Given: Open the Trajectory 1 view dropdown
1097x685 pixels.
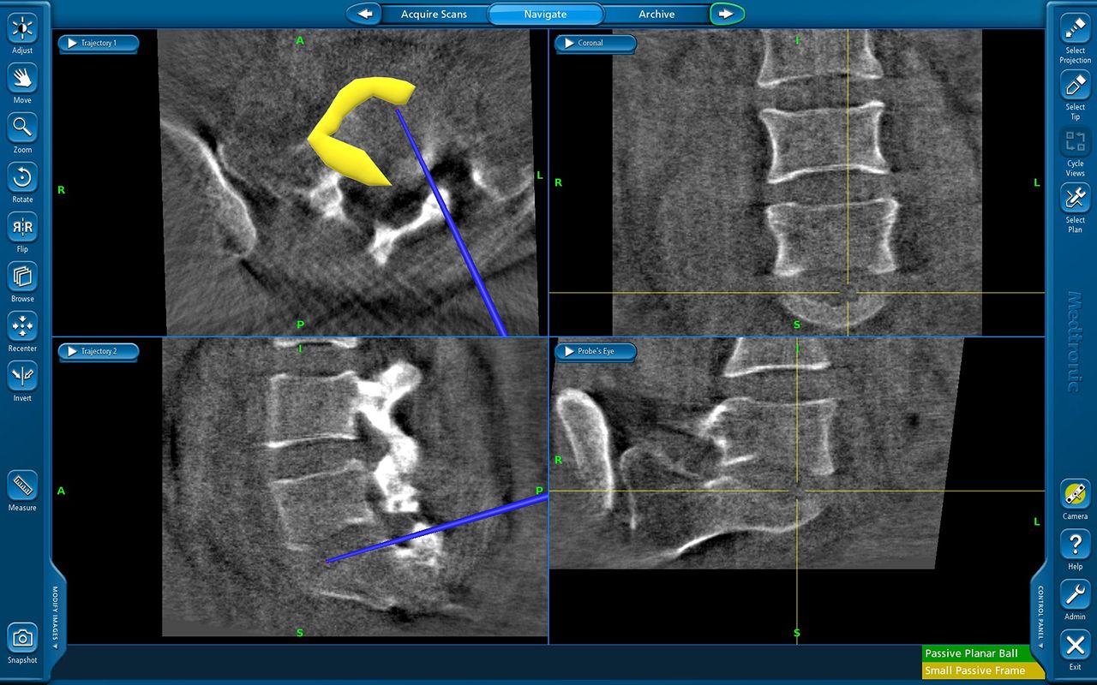Looking at the screenshot, I should (99, 43).
